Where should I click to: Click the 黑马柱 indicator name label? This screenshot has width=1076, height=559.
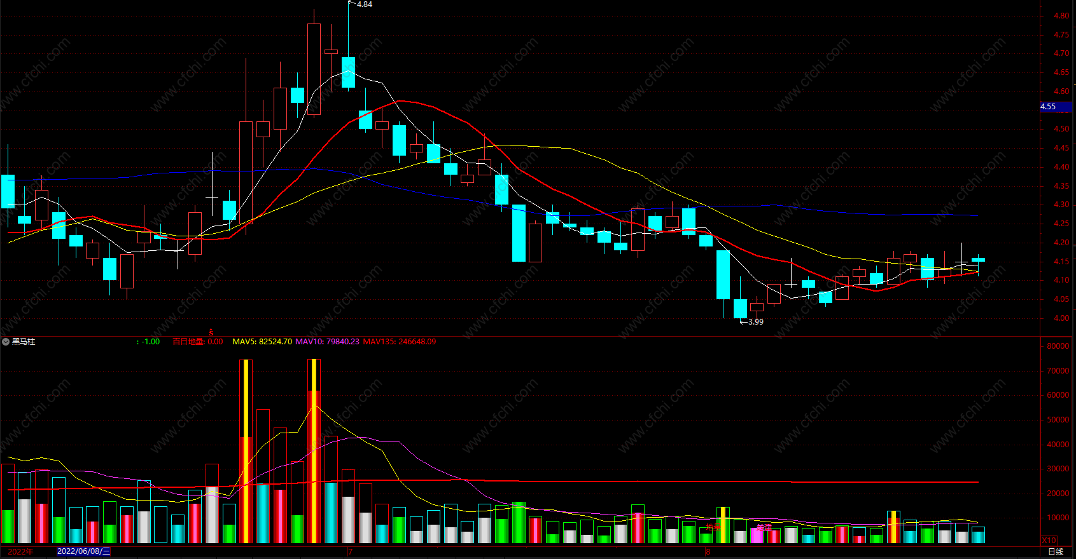point(24,342)
